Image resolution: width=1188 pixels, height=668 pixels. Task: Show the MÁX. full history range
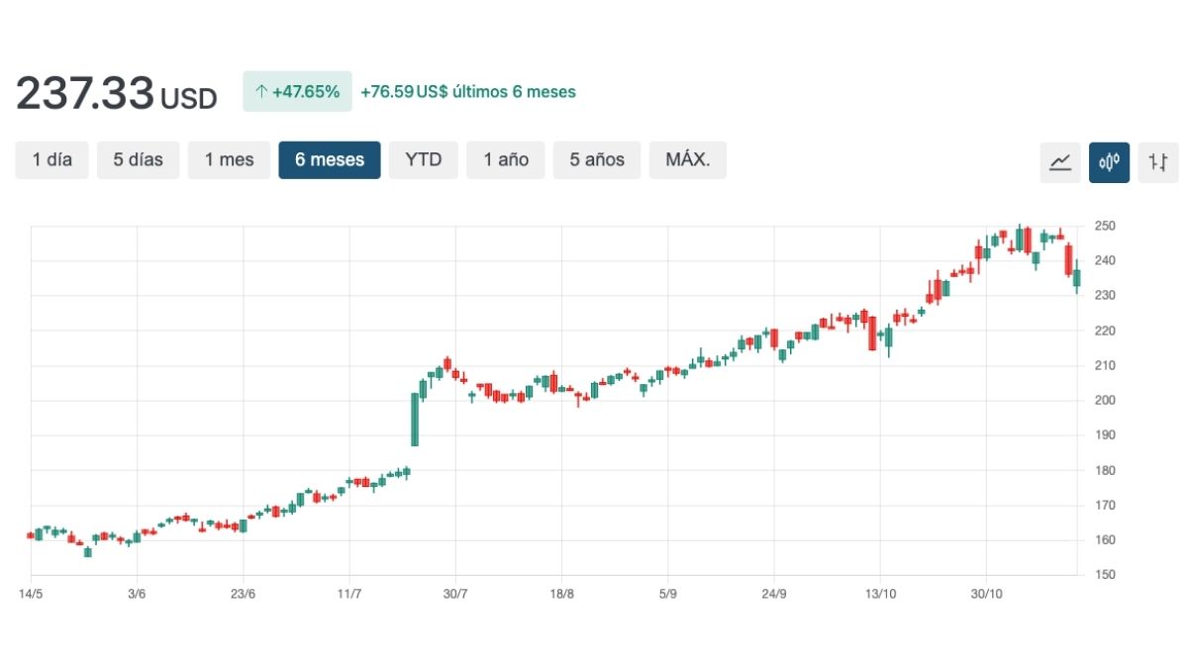(688, 159)
